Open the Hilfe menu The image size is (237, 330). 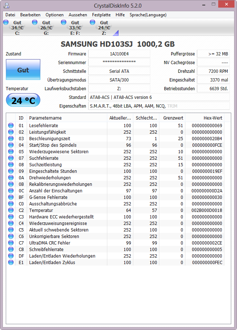click(x=120, y=15)
